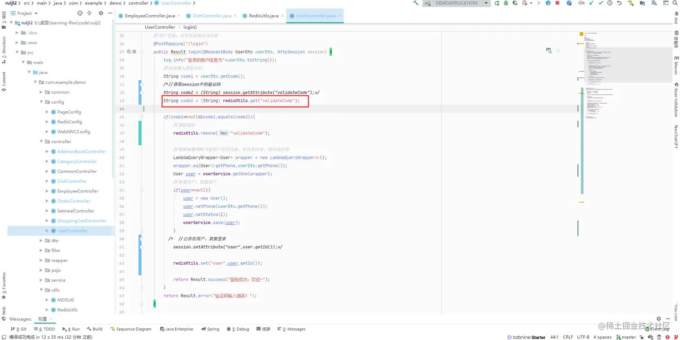Collapse the utils package arrow

point(41,290)
